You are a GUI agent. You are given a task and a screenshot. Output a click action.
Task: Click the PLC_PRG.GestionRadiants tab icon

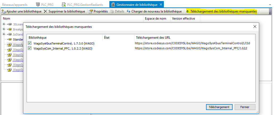tap(64, 5)
